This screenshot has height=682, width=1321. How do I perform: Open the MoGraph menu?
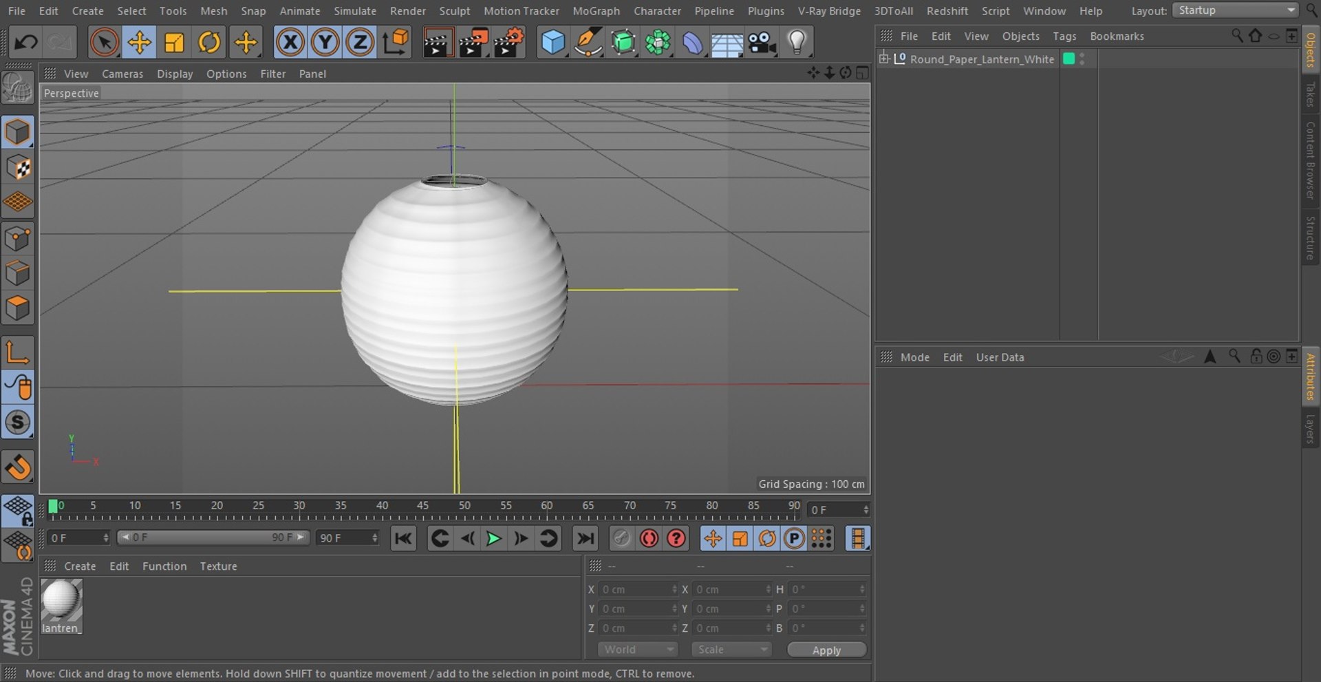(x=596, y=11)
